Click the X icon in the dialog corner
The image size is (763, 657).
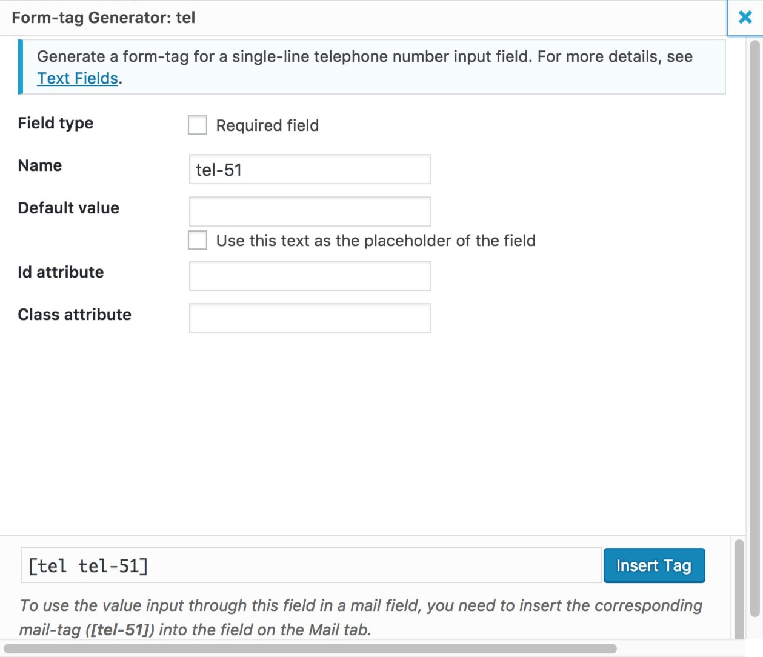click(x=745, y=17)
